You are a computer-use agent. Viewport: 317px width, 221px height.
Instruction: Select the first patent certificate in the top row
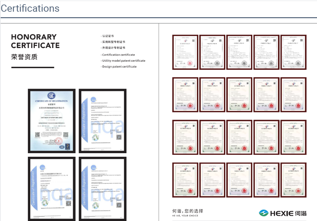185,52
